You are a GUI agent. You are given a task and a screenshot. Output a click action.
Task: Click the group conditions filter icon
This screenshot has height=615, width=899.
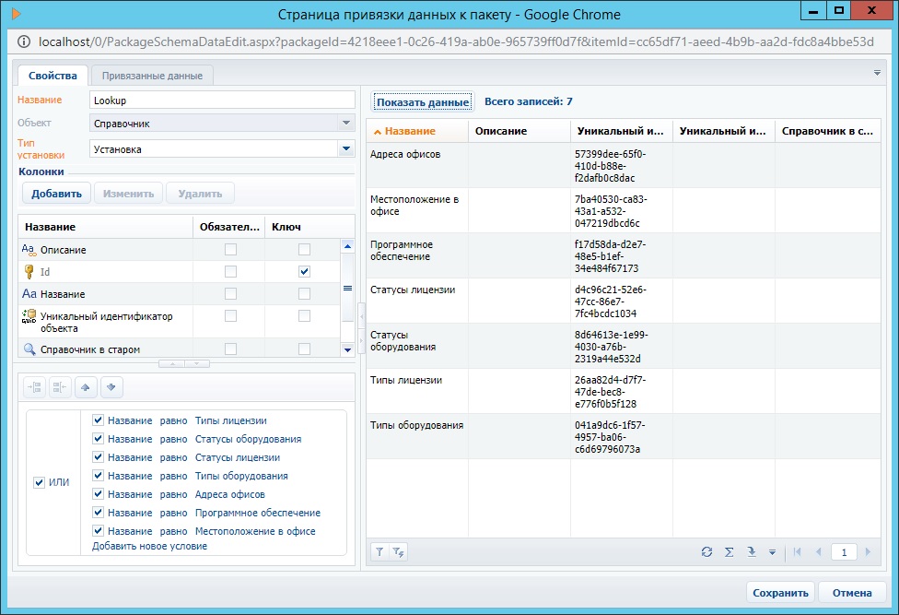(x=34, y=387)
